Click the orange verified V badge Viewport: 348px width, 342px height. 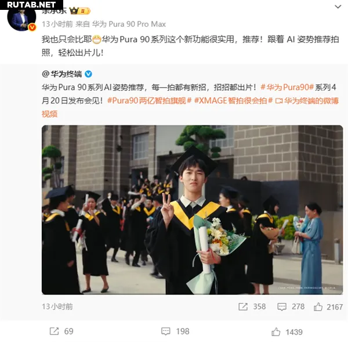point(32,27)
